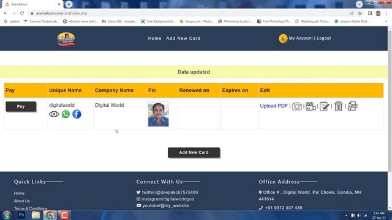The image size is (392, 220).
Task: Open a new browser tab
Action: coord(69,4)
